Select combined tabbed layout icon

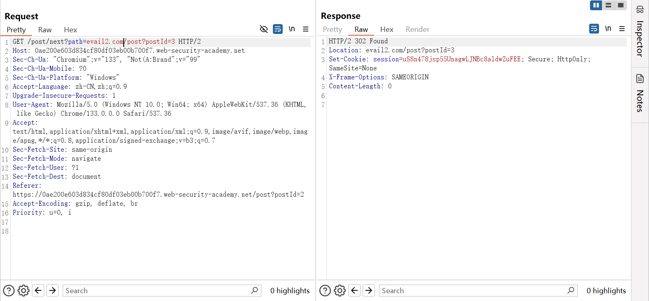pyautogui.click(x=621, y=5)
